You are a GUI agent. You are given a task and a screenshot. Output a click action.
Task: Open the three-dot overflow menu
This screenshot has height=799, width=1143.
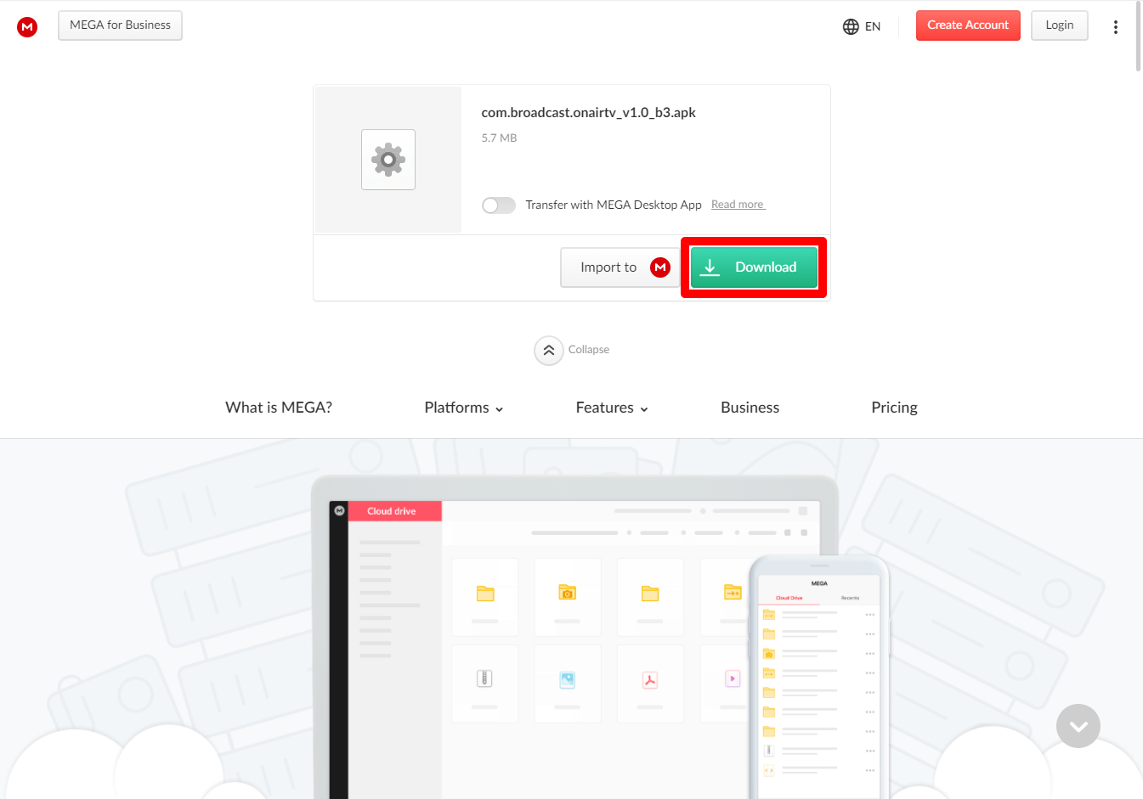click(1116, 26)
